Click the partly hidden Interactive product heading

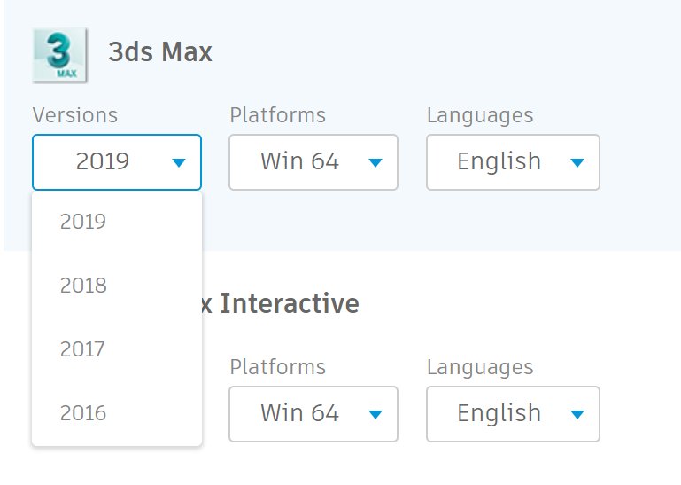(281, 303)
